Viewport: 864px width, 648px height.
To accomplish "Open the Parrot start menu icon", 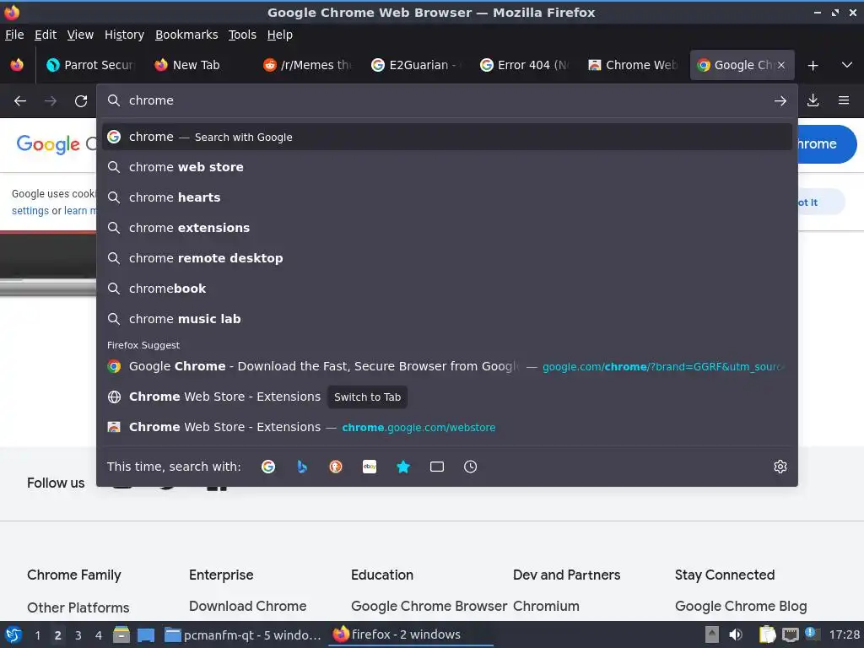I will tap(13, 634).
